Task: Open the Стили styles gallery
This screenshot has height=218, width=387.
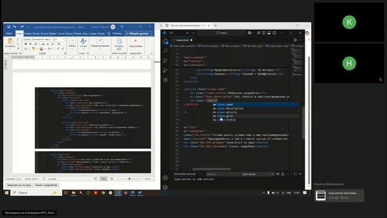Action: (x=83, y=44)
